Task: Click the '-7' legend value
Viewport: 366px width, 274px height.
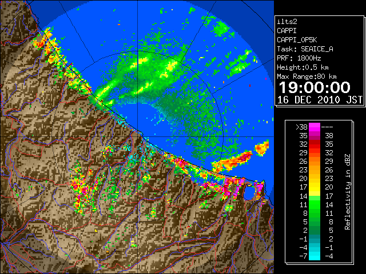Action: [304, 256]
